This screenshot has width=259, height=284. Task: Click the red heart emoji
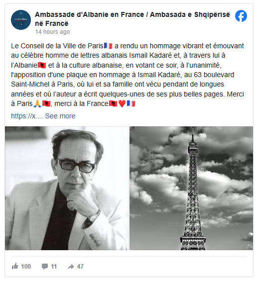click(x=122, y=104)
